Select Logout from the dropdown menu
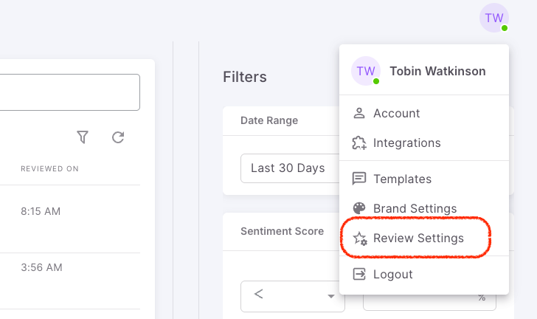This screenshot has height=319, width=537. coord(424,274)
